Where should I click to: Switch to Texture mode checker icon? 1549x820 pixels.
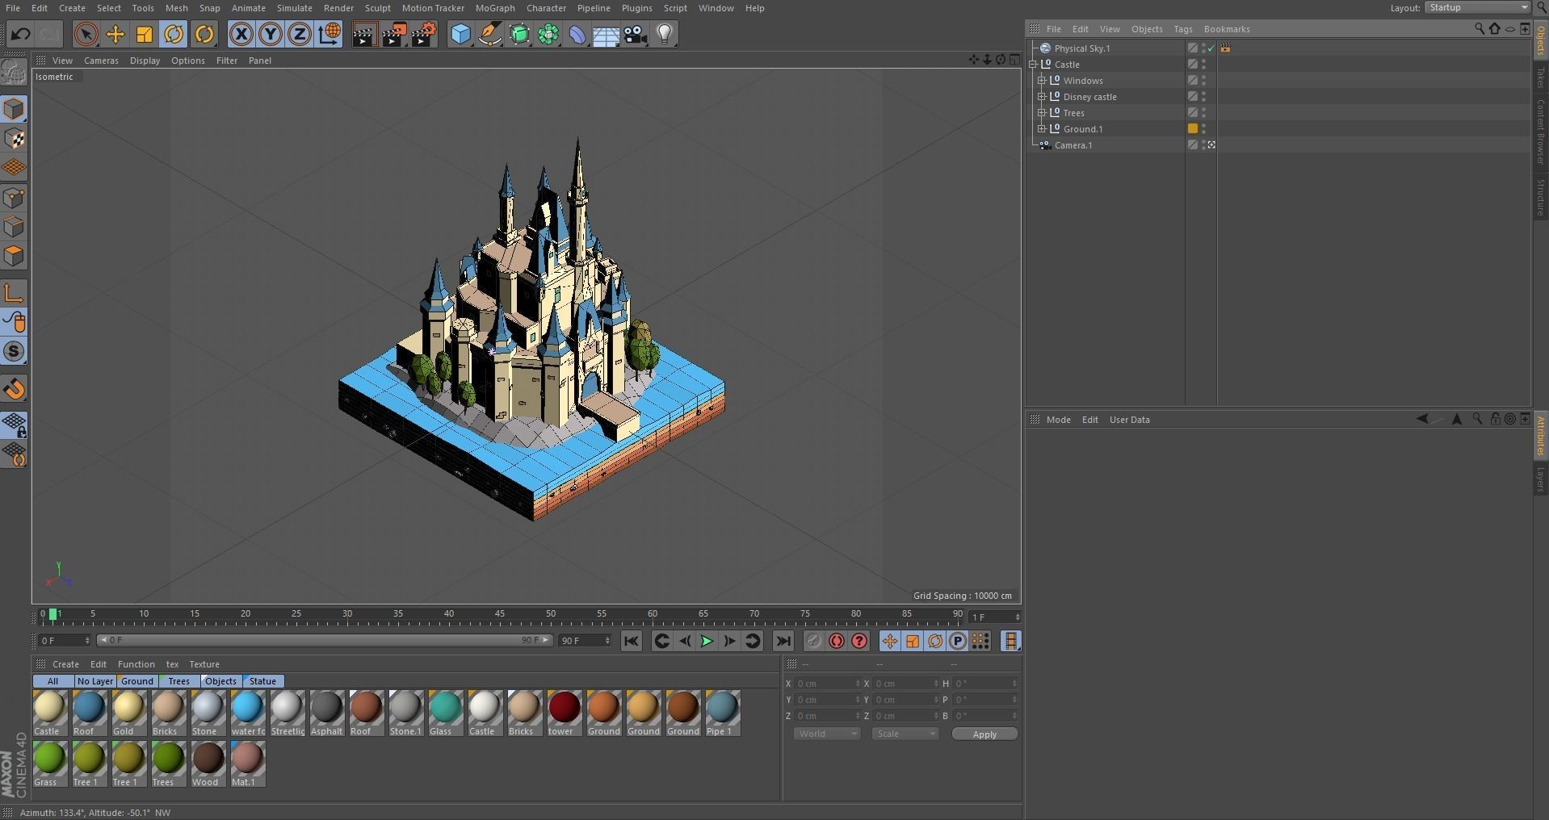[x=15, y=139]
